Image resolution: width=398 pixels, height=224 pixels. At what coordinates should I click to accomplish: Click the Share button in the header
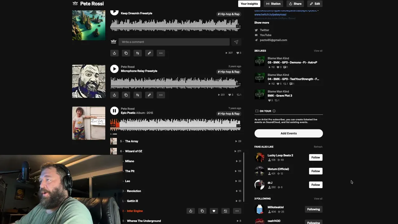pyautogui.click(x=295, y=4)
